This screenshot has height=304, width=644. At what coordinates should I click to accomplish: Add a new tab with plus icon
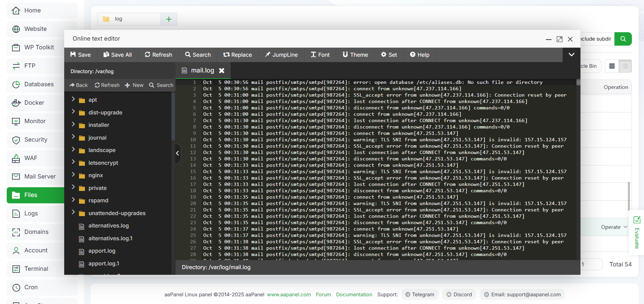pos(169,19)
